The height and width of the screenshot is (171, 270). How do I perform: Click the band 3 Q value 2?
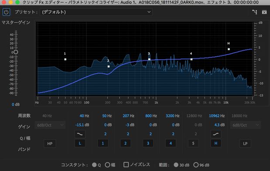tap(150, 134)
